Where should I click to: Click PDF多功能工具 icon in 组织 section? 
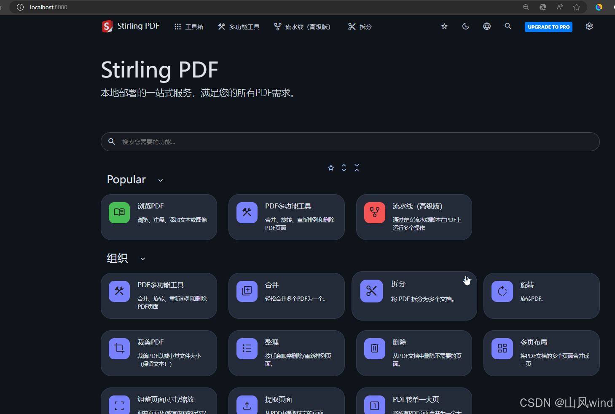coord(119,291)
